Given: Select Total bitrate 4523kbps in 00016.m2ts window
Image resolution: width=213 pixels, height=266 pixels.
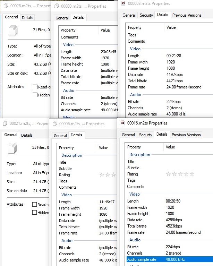Looking at the screenshot, I should pos(174,226).
